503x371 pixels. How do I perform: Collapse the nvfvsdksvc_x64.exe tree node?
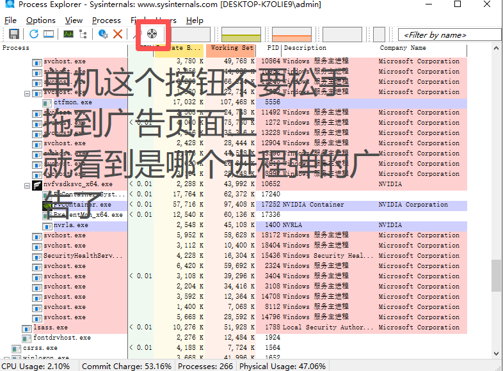click(28, 185)
